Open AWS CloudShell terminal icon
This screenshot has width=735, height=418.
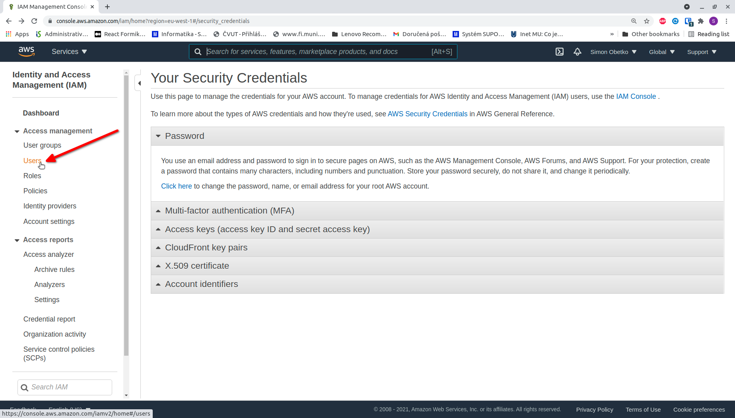pyautogui.click(x=560, y=52)
